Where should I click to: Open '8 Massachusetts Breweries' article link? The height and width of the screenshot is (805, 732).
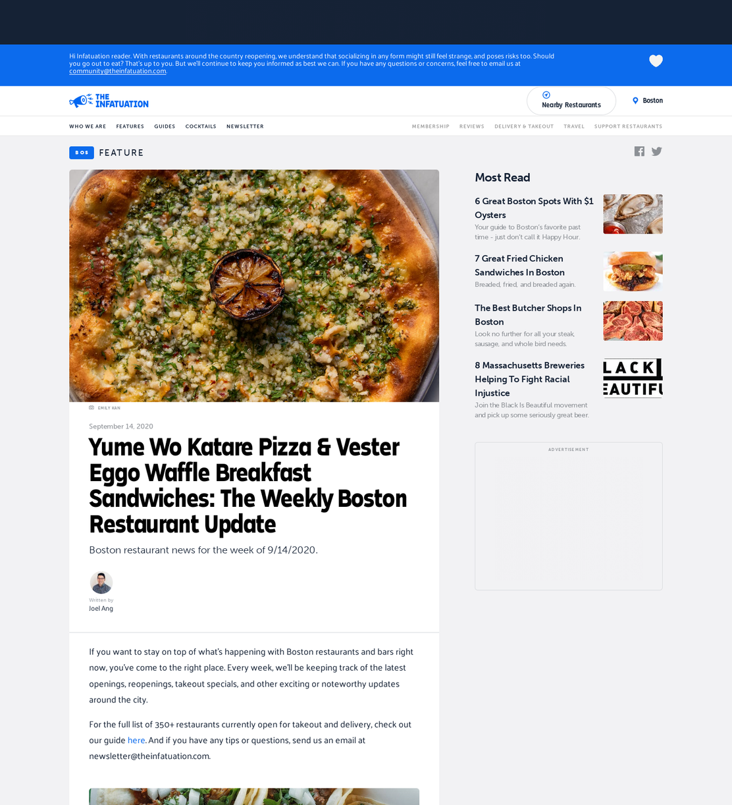(530, 379)
